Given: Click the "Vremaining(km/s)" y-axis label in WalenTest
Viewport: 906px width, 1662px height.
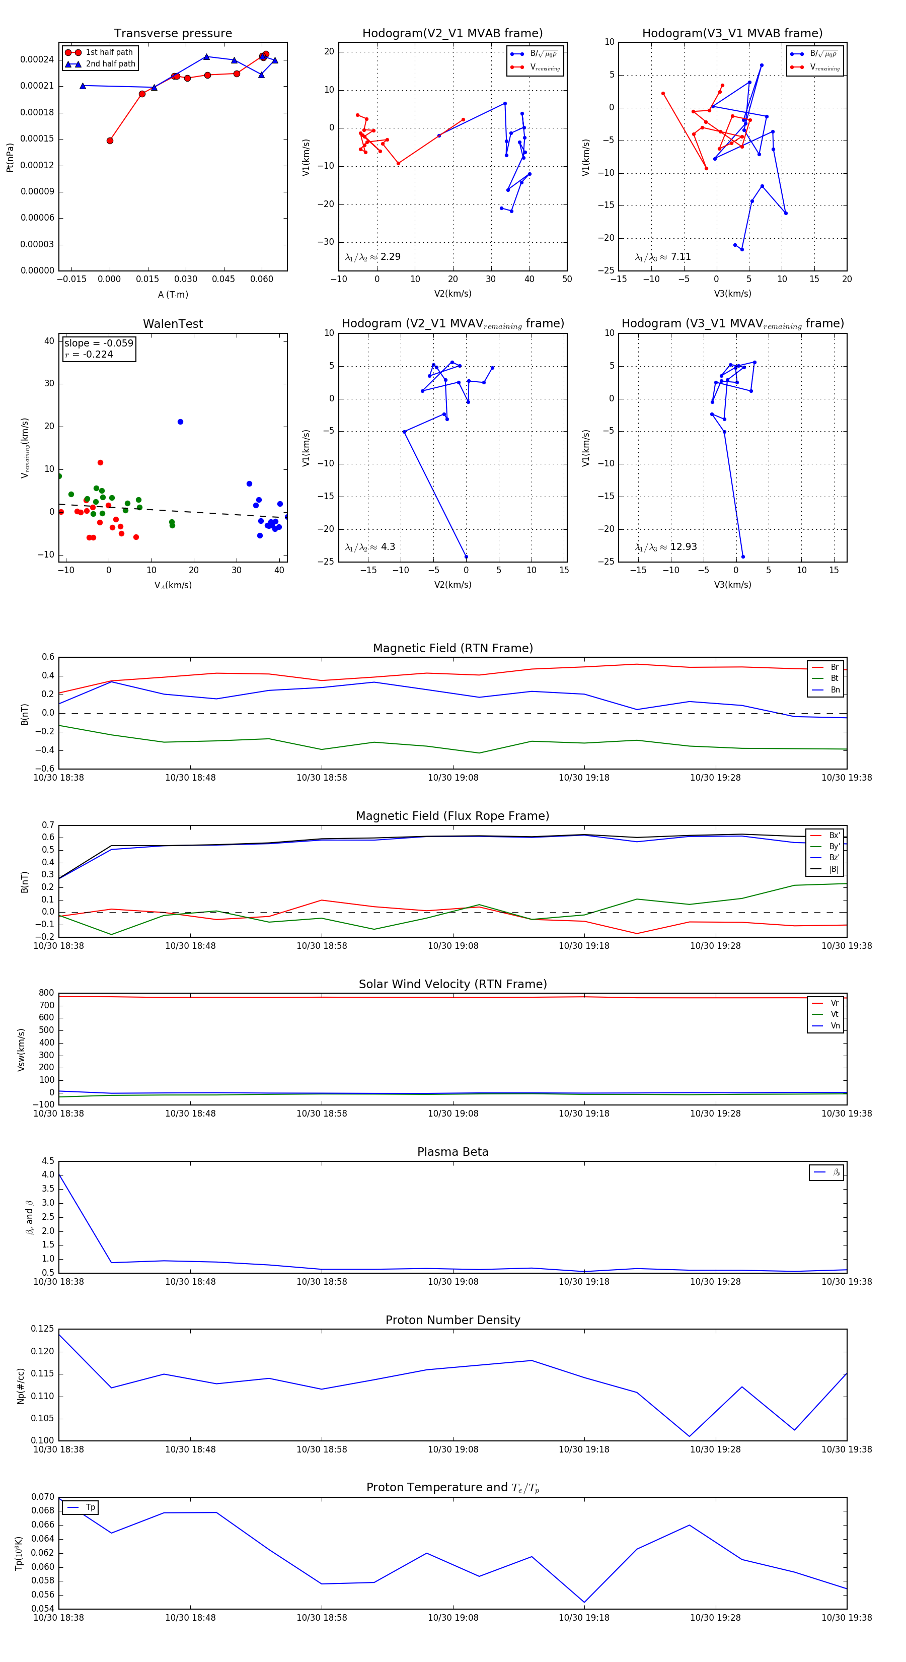Looking at the screenshot, I should [25, 448].
